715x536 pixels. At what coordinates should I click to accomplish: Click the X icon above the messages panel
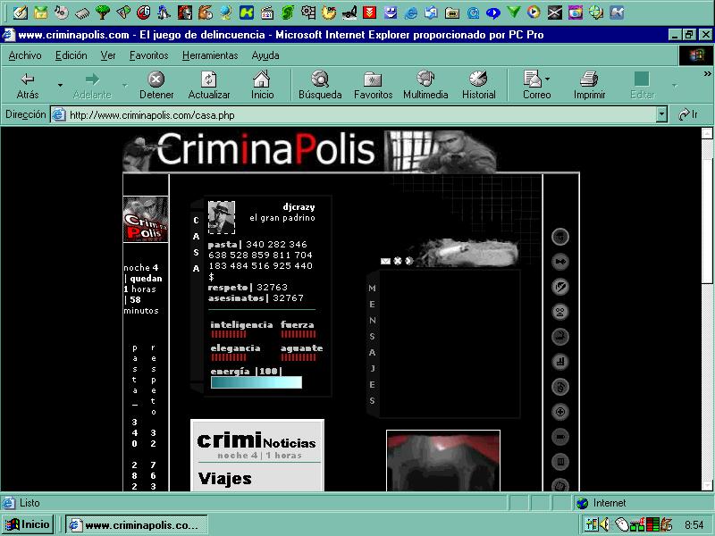coord(398,261)
